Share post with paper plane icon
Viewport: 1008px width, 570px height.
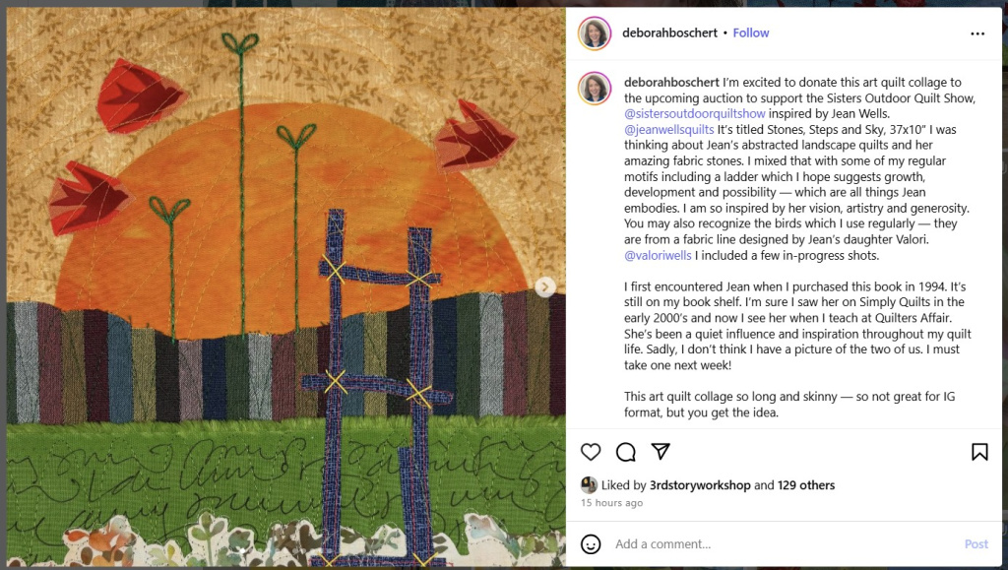[x=661, y=451]
